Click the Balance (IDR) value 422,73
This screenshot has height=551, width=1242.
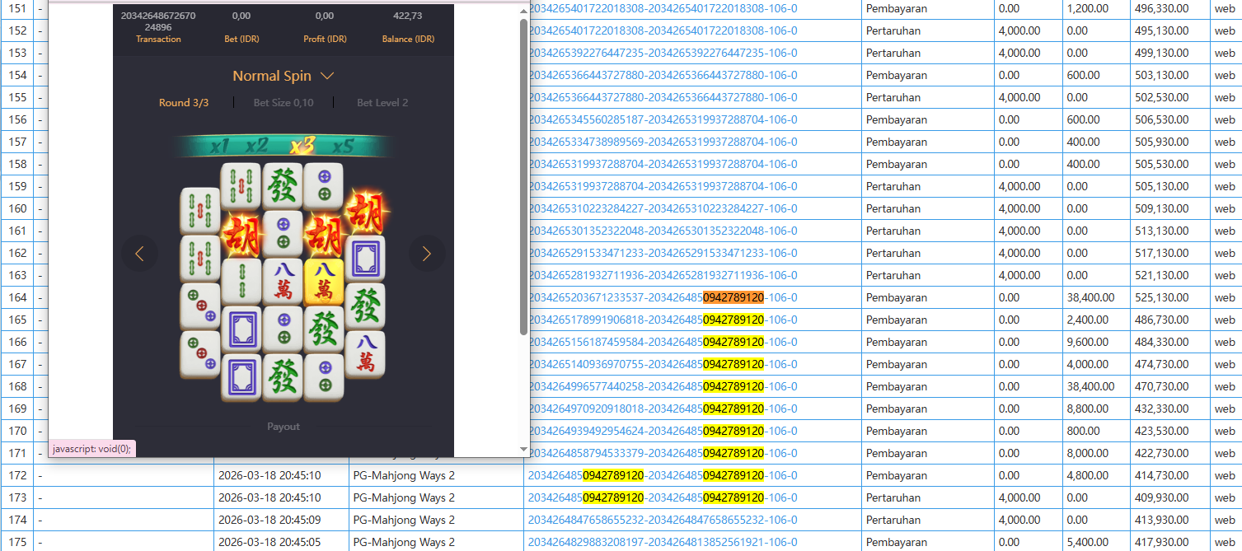point(408,16)
